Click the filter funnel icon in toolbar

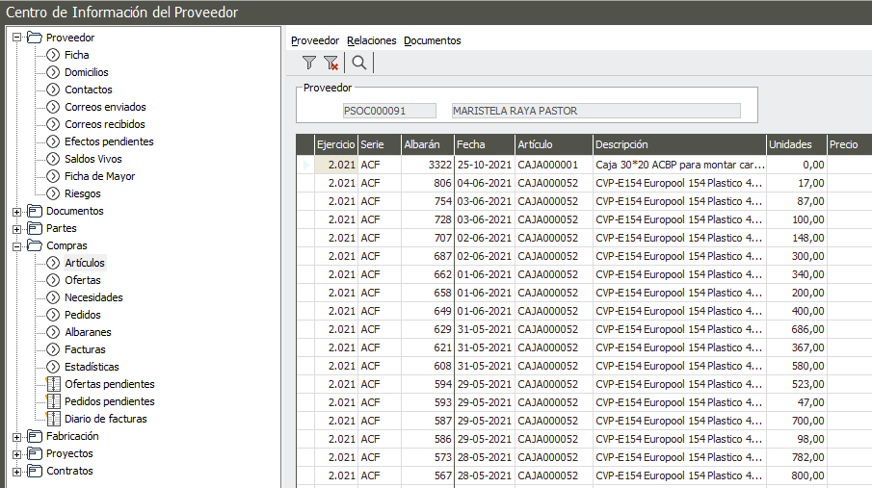coord(308,64)
